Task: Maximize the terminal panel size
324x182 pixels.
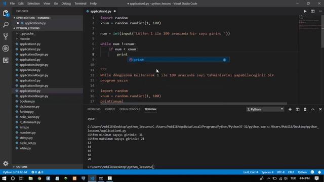Action: point(313,109)
